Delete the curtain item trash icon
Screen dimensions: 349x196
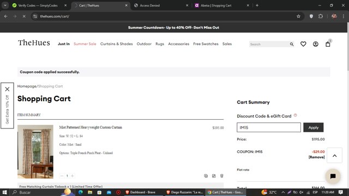[x=222, y=176]
